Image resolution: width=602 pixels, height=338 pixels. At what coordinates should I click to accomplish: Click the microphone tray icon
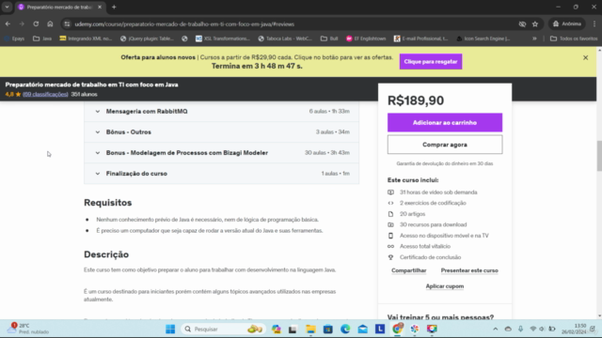(x=520, y=329)
